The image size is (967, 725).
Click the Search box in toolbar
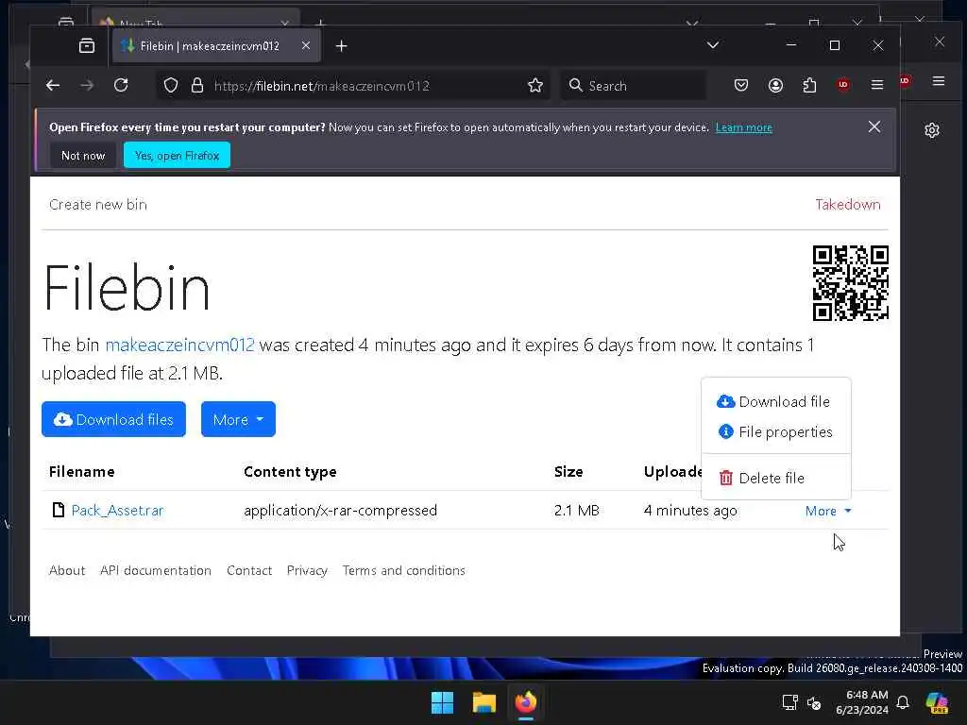click(634, 86)
